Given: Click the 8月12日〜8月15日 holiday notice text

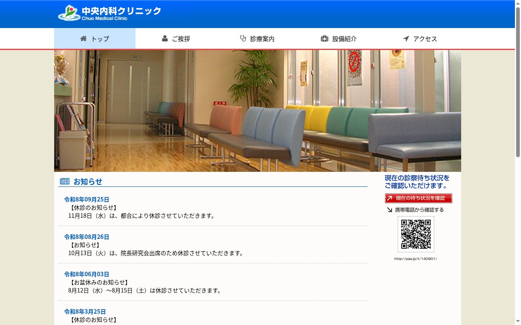Looking at the screenshot, I should (x=145, y=290).
